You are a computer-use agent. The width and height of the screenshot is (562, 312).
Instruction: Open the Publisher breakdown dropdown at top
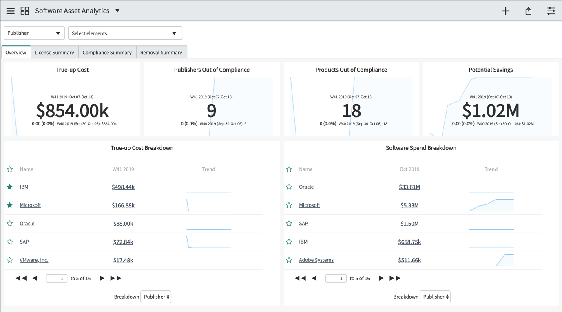click(34, 33)
